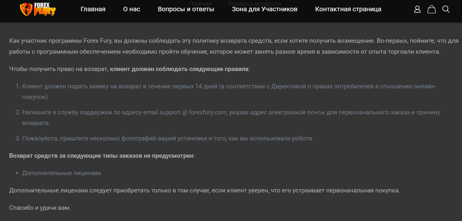Image resolution: width=462 pixels, height=221 pixels.
Task: Click the bold "Возврат средств… не предусмотрен" line
Action: click(x=101, y=156)
